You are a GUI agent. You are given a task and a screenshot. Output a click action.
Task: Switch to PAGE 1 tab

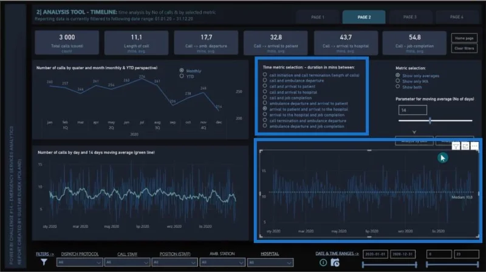coord(317,17)
